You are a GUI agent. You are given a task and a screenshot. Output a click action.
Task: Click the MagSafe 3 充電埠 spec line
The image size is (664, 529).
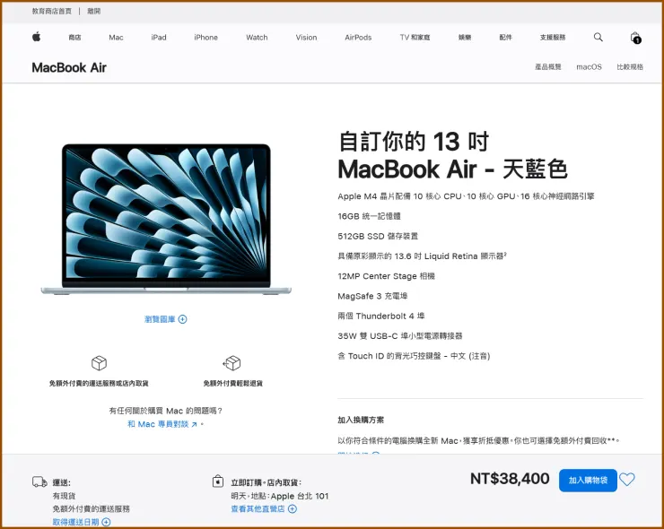pyautogui.click(x=372, y=296)
